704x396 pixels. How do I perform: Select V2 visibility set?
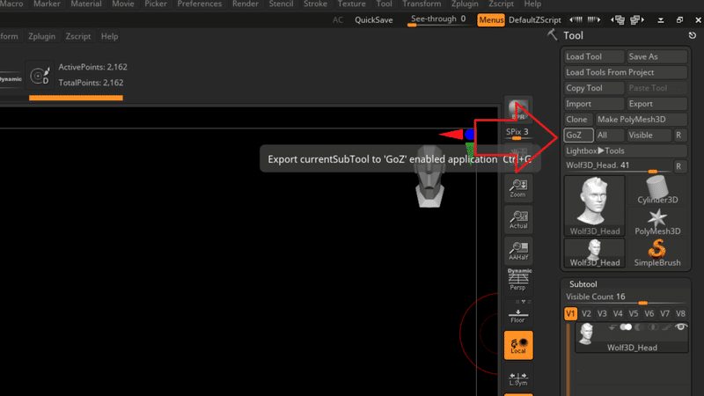point(586,313)
